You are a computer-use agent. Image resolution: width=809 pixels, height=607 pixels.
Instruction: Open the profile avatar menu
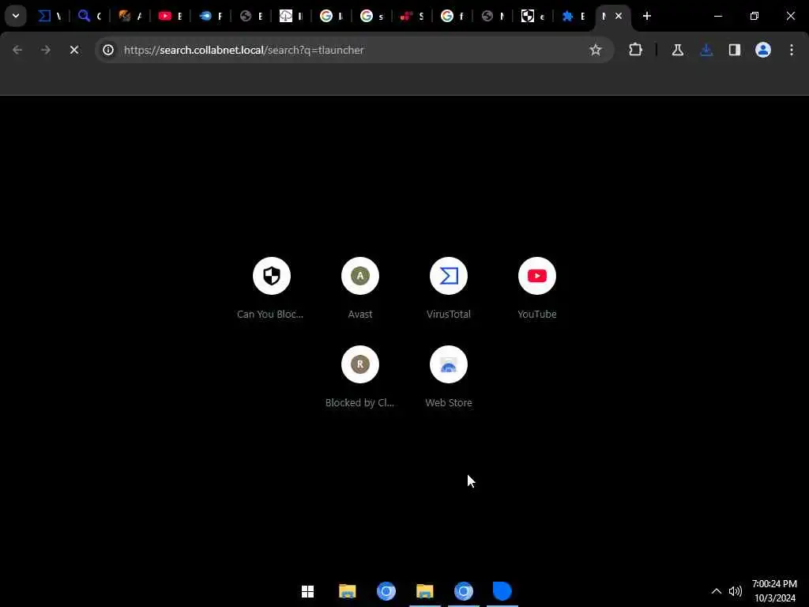point(763,50)
